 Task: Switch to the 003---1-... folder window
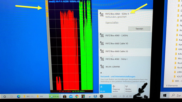tap(29, 96)
